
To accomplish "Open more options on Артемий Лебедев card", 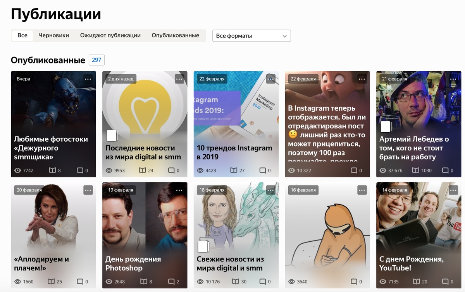I will click(x=453, y=79).
